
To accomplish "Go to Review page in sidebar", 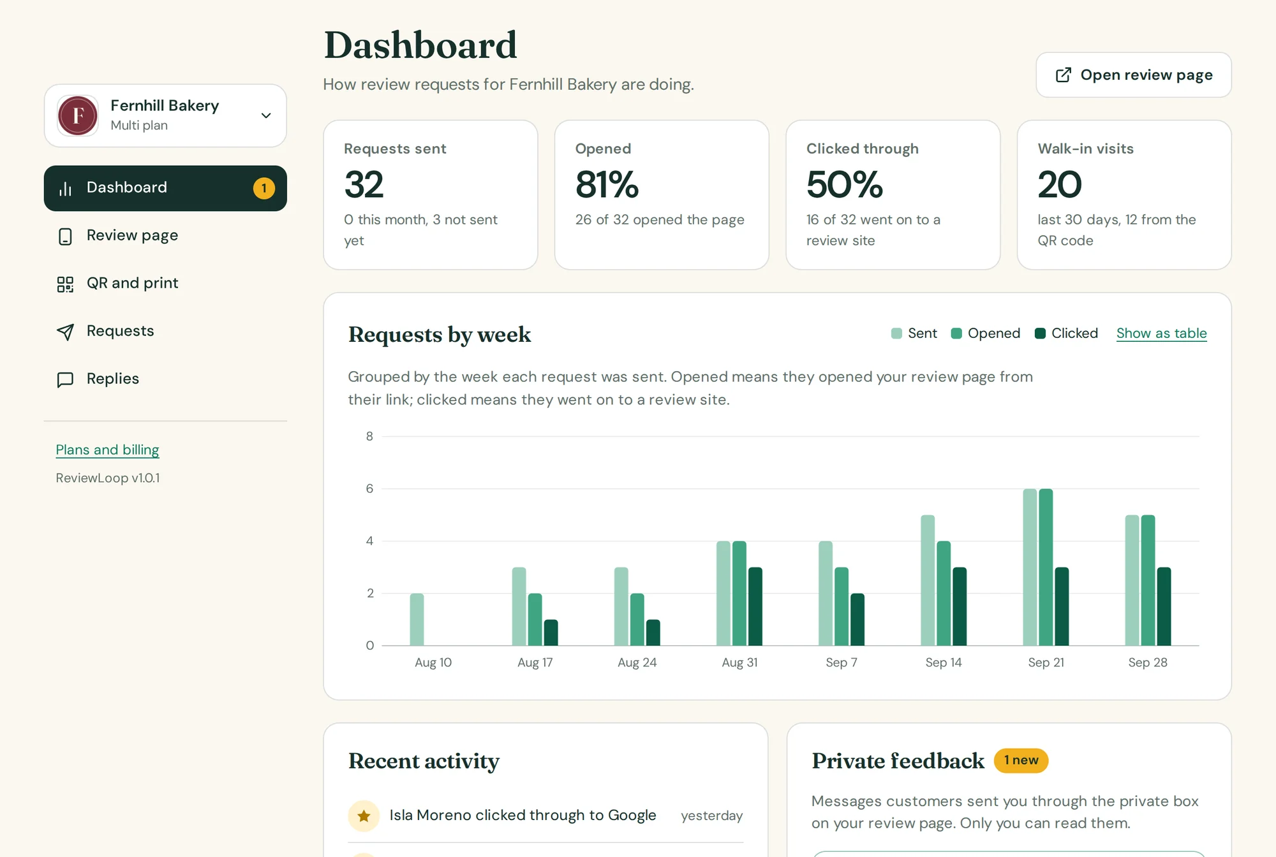I will coord(165,236).
